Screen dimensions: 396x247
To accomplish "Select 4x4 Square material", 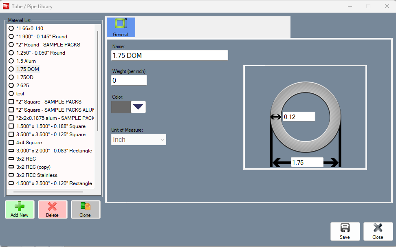I will 29,142.
